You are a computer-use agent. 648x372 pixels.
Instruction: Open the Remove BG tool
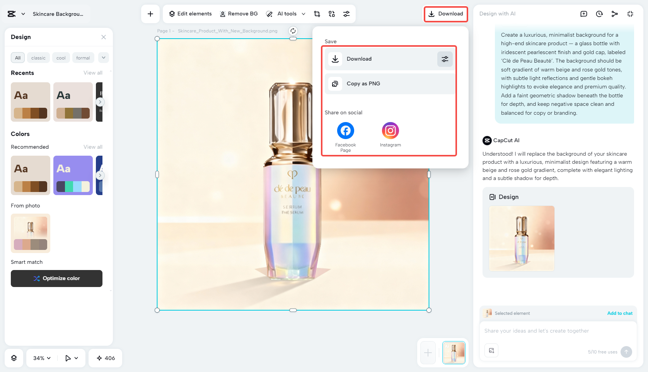[239, 14]
